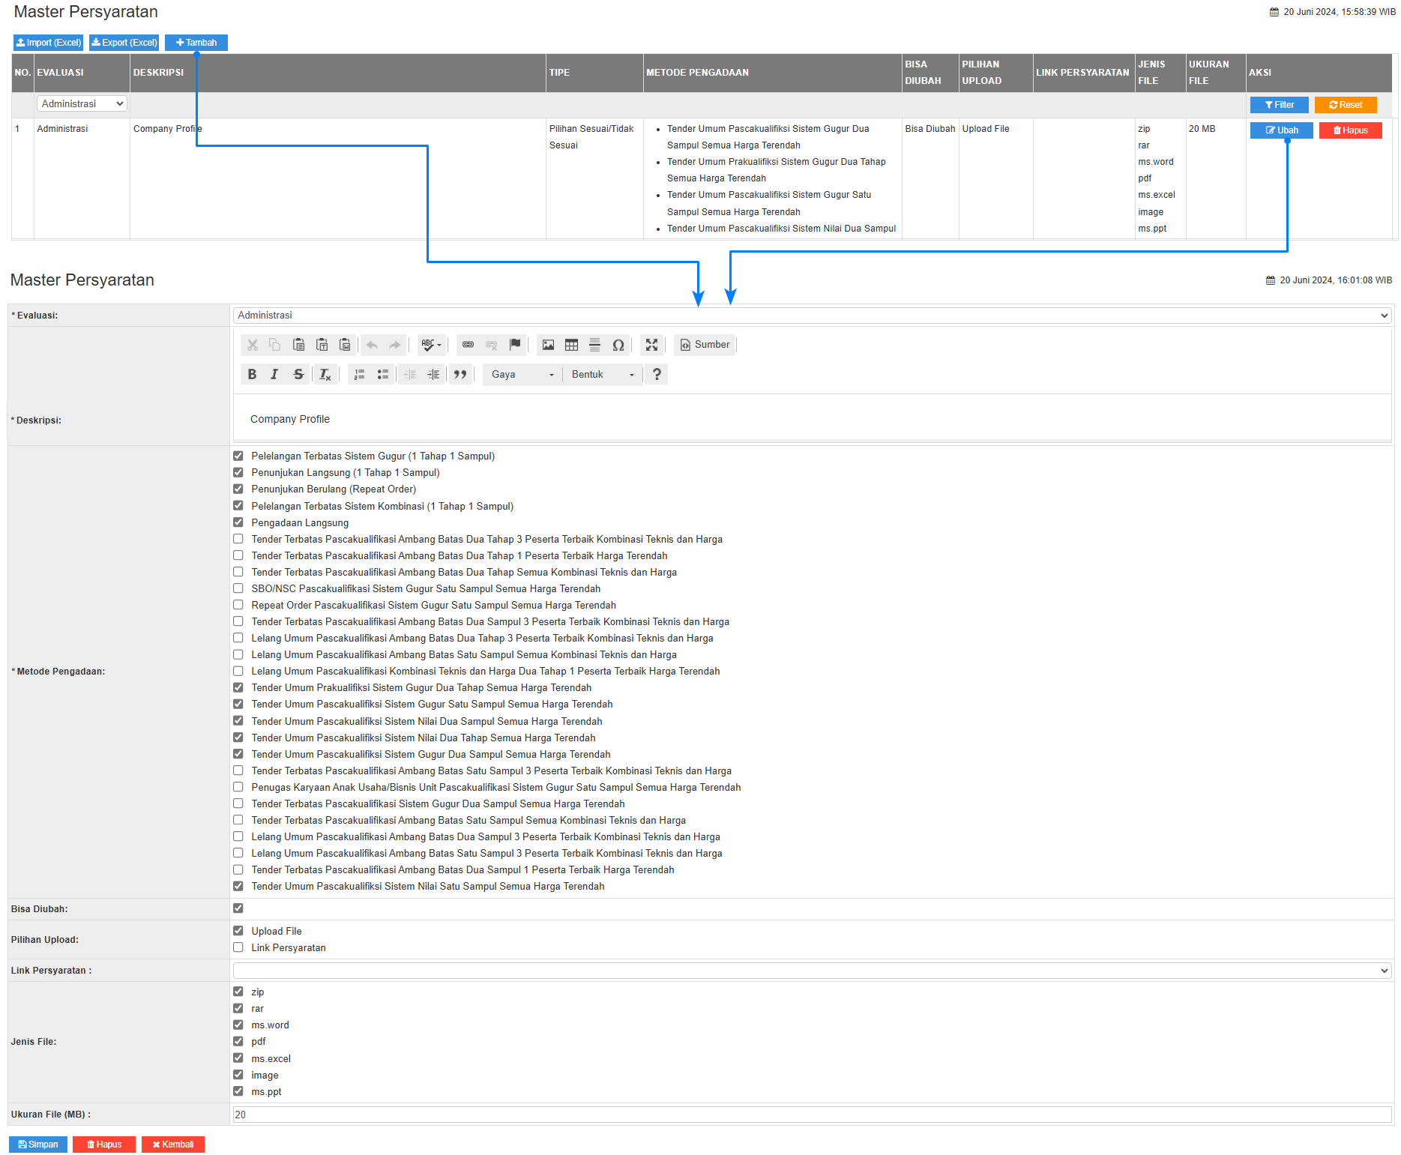Open the Bentuk format dropdown

(x=602, y=375)
